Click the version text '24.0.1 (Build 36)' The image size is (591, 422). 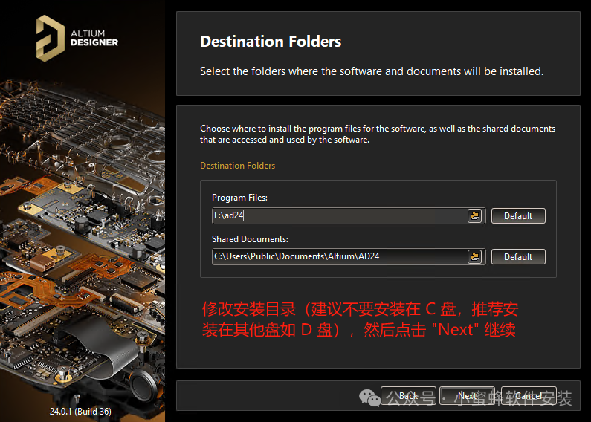[x=80, y=411]
